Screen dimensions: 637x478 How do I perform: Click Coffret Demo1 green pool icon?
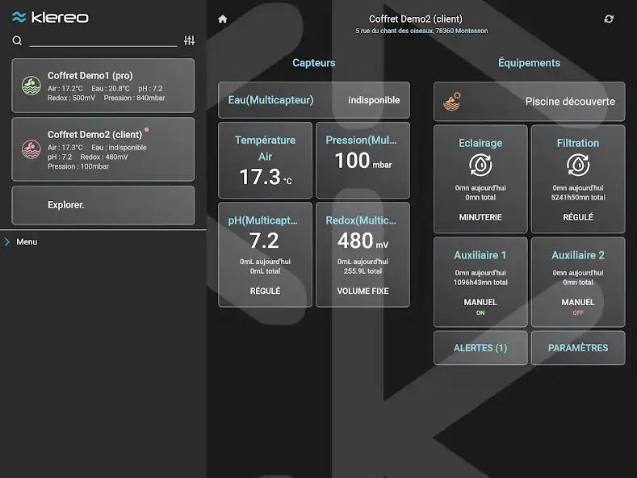coord(31,86)
